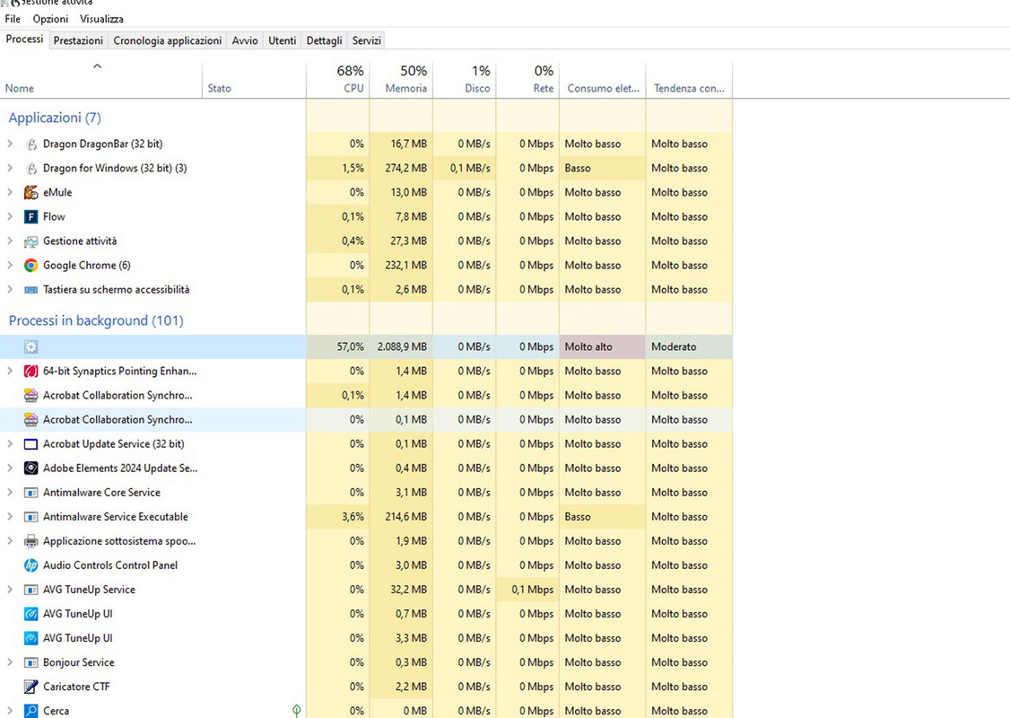Click the Tendenza consumo column header
This screenshot has height=718, width=1010.
(689, 80)
